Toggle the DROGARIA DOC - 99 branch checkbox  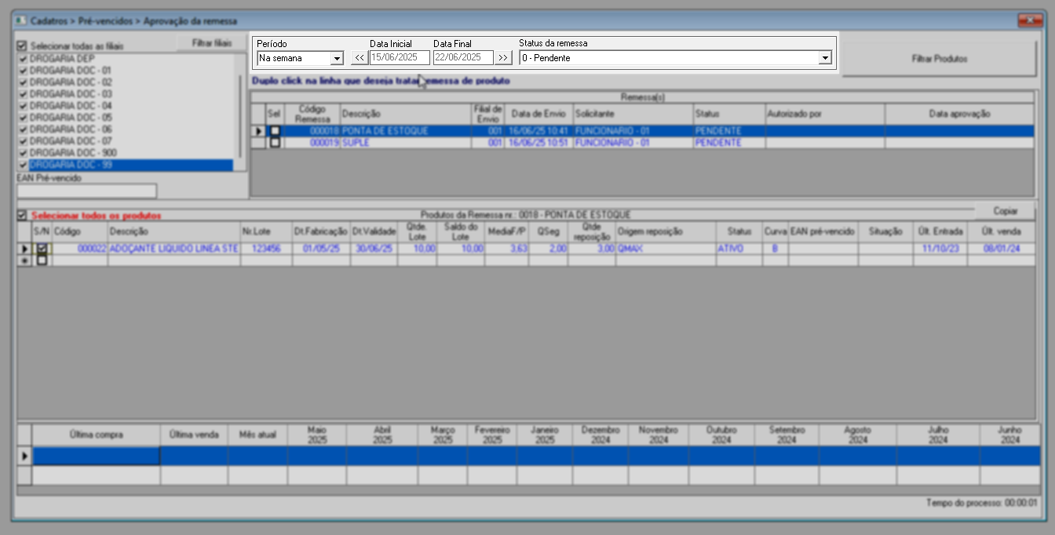[x=23, y=166]
